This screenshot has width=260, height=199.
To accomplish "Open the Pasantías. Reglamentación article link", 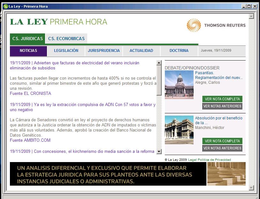I will 219,75.
